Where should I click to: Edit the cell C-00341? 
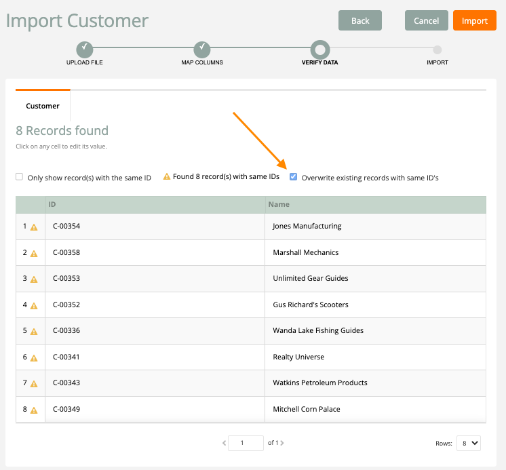pyautogui.click(x=155, y=357)
